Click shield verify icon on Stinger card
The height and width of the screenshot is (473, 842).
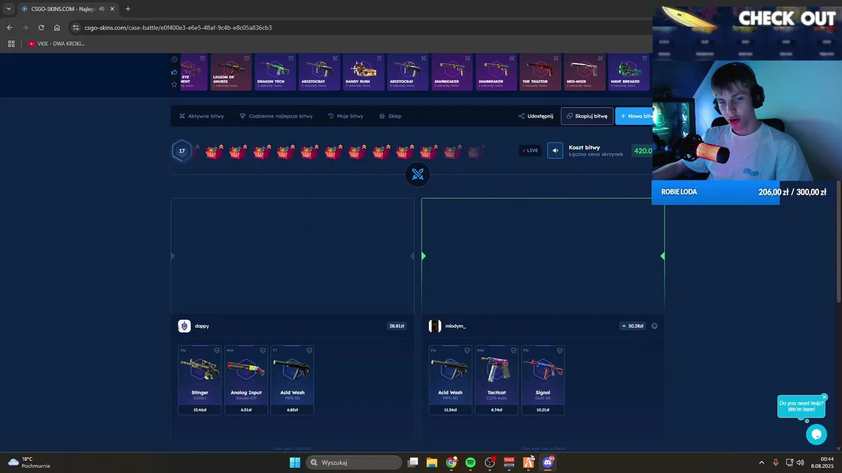click(217, 350)
